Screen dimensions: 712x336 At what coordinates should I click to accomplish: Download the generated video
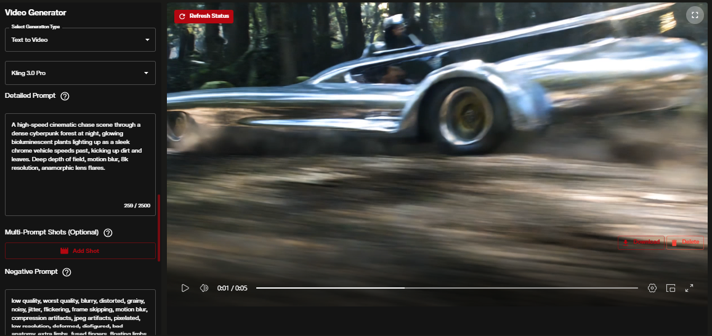641,242
